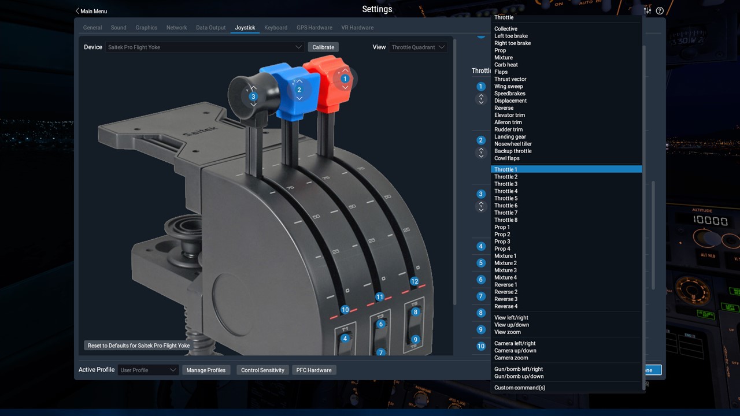Click the Control Sensitivity button
This screenshot has height=416, width=740.
(262, 370)
